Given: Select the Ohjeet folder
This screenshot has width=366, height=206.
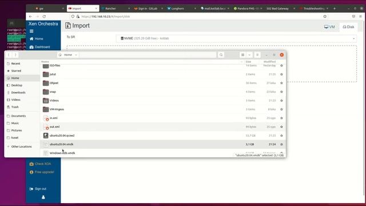Looking at the screenshot, I should point(162,83).
